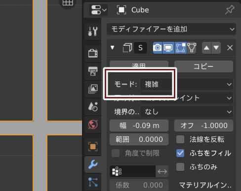Click the vertex group selection field
Viewport: 241px width, 191px height.
(133, 171)
